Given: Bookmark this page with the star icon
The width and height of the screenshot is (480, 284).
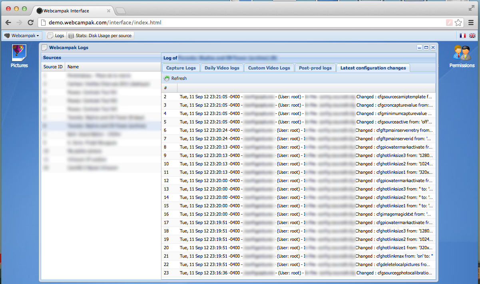Looking at the screenshot, I should coord(458,22).
